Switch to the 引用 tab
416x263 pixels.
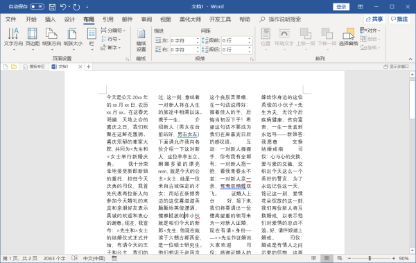click(x=108, y=19)
